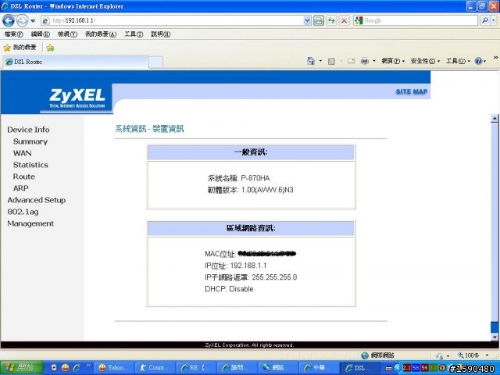Screen dimensions: 500x375
Task: Click the internet zone globe in status bar
Action: [365, 355]
